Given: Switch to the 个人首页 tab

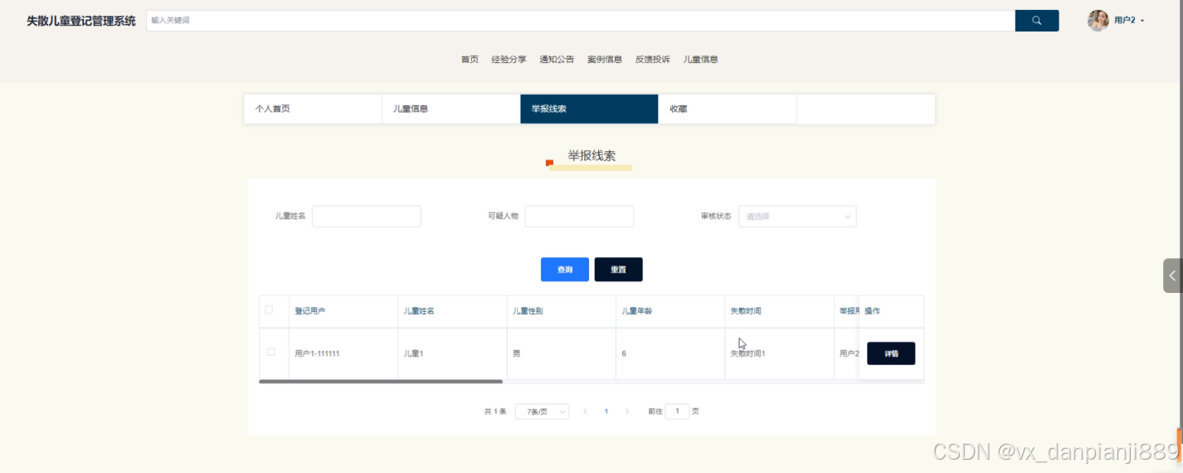Looking at the screenshot, I should (x=313, y=109).
